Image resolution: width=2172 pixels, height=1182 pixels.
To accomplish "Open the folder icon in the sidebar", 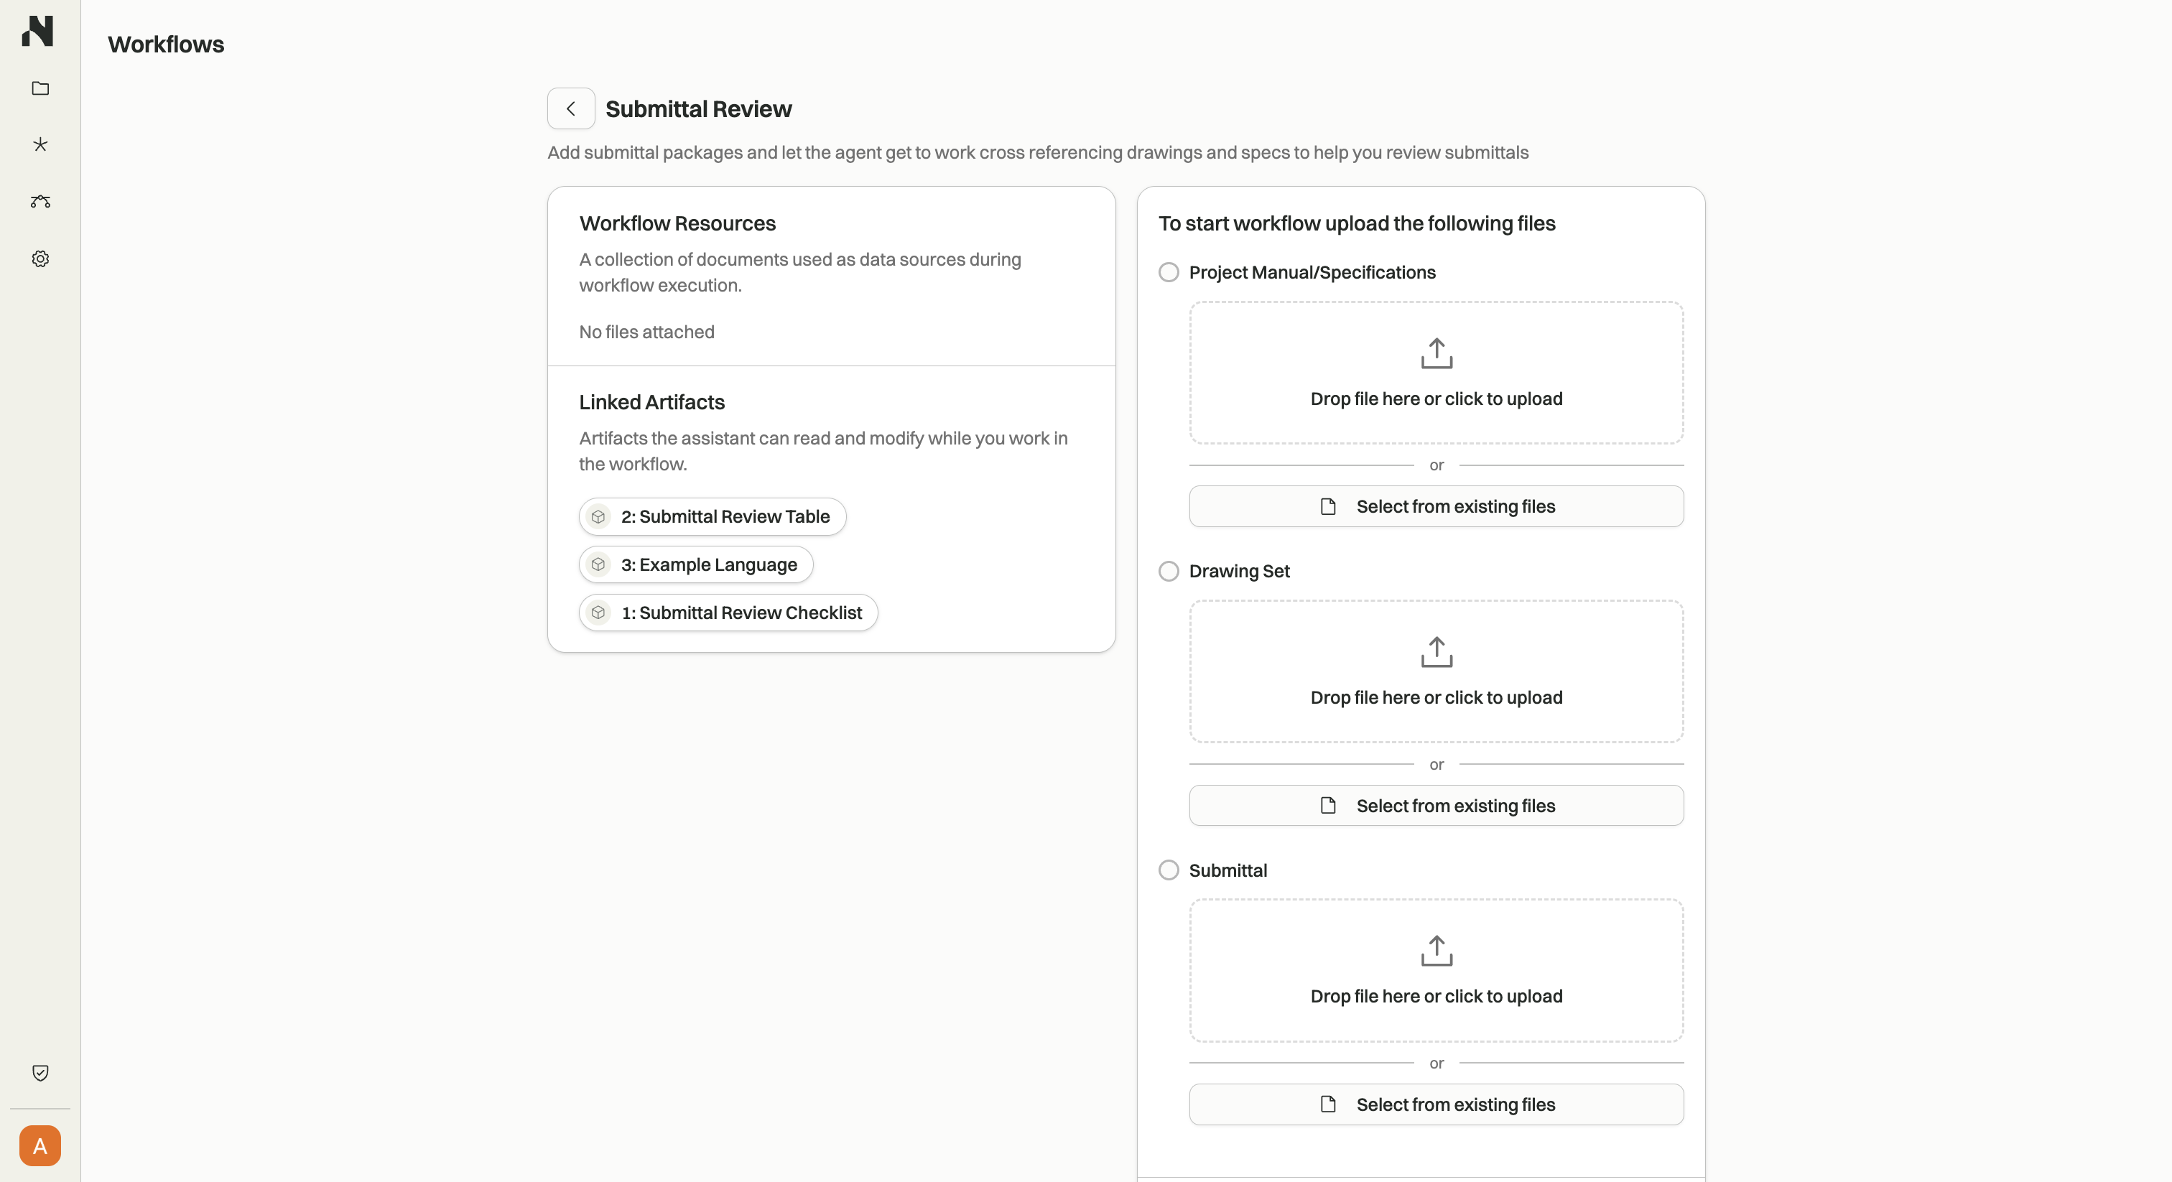I will point(39,88).
